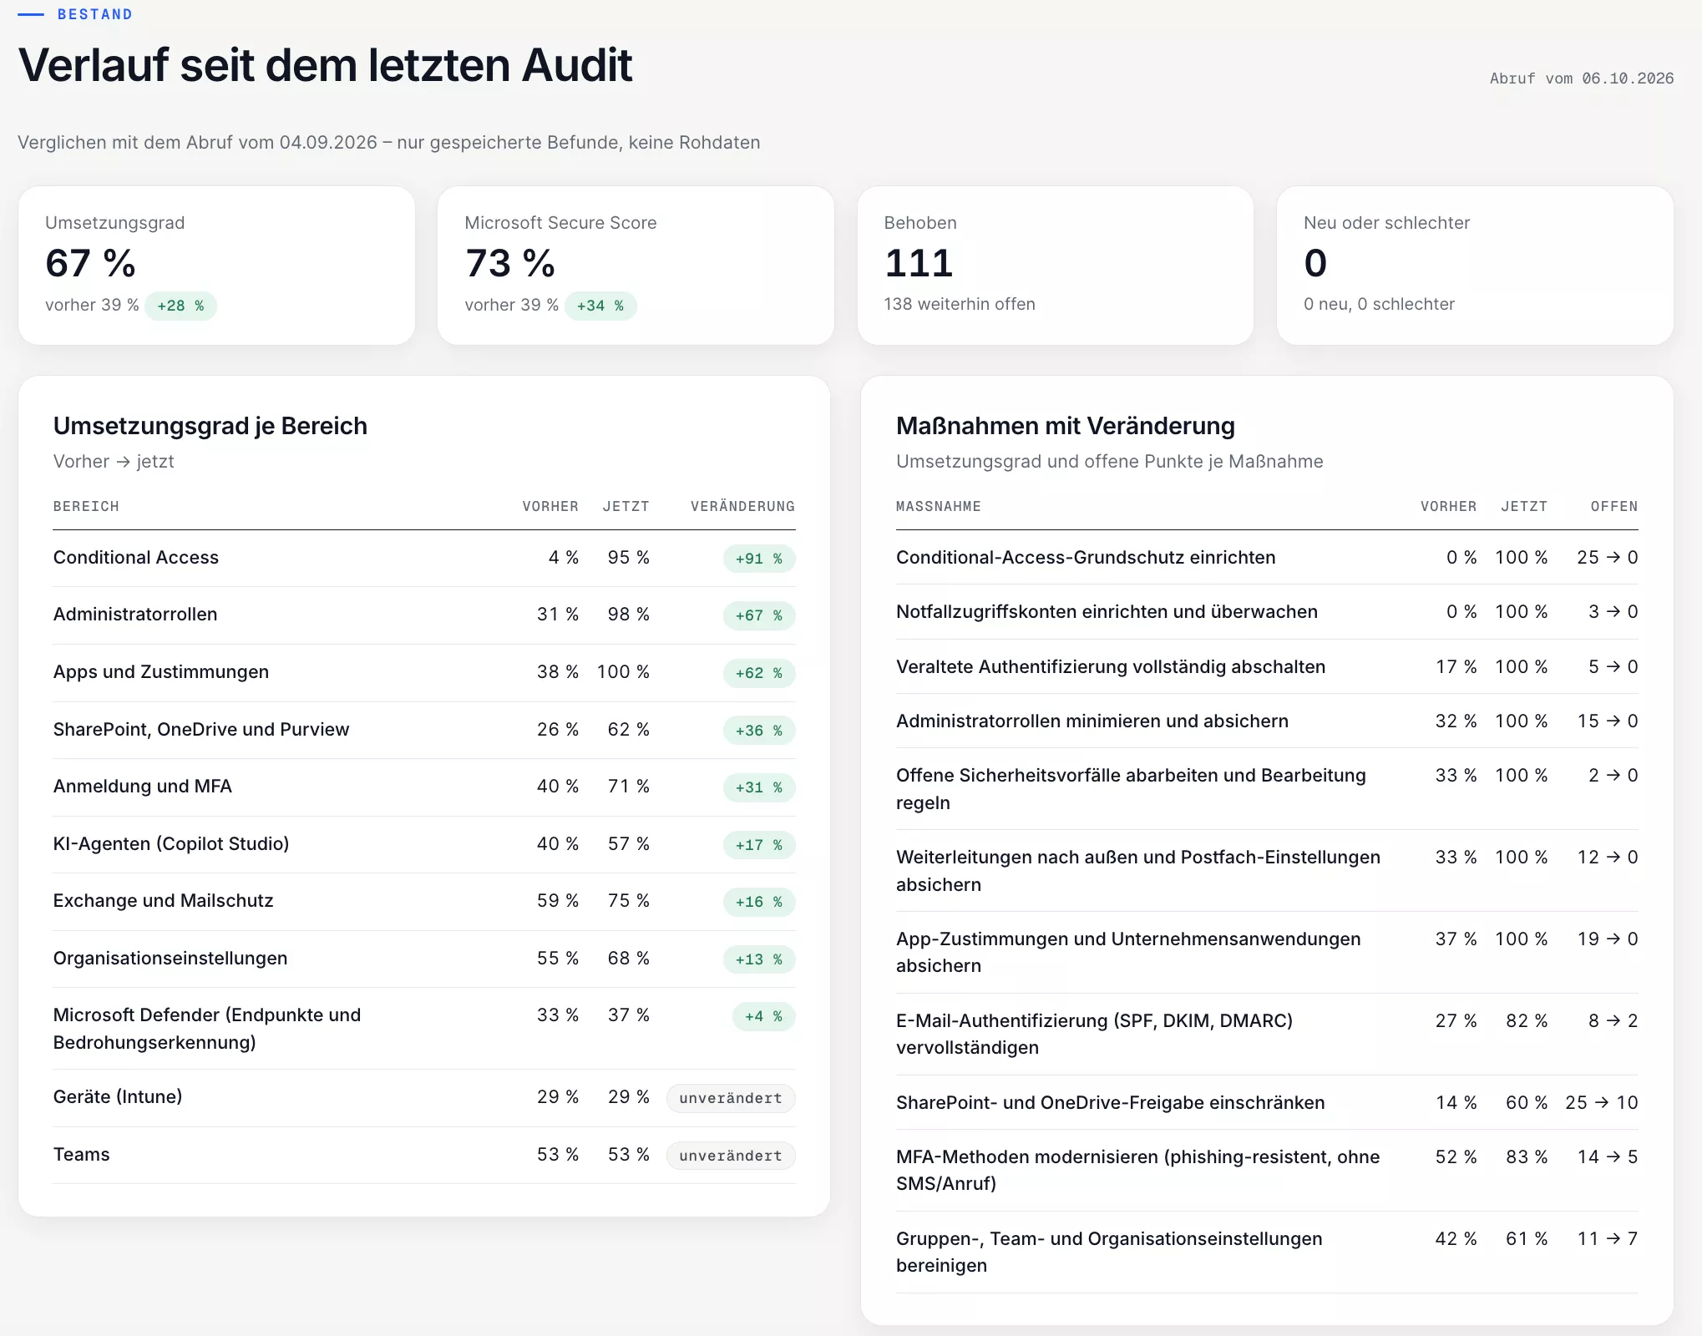
Task: Select 'SharePoint- und OneDrive-Freigabe einschränken' measure
Action: coord(1111,1102)
